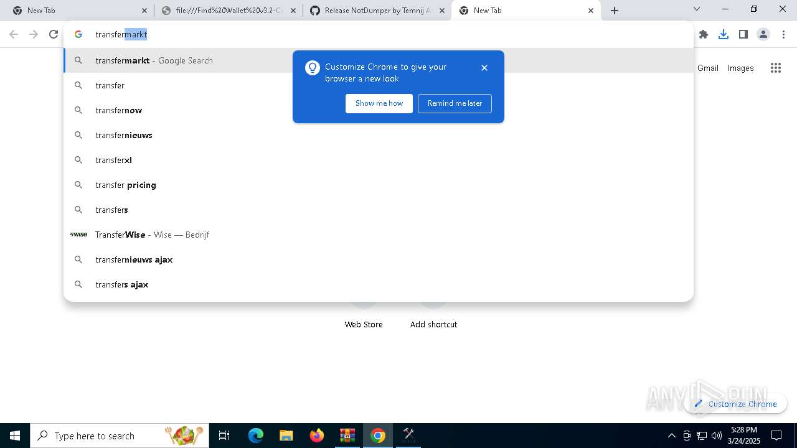Open the Extensions puzzle icon
The image size is (797, 448).
(704, 35)
